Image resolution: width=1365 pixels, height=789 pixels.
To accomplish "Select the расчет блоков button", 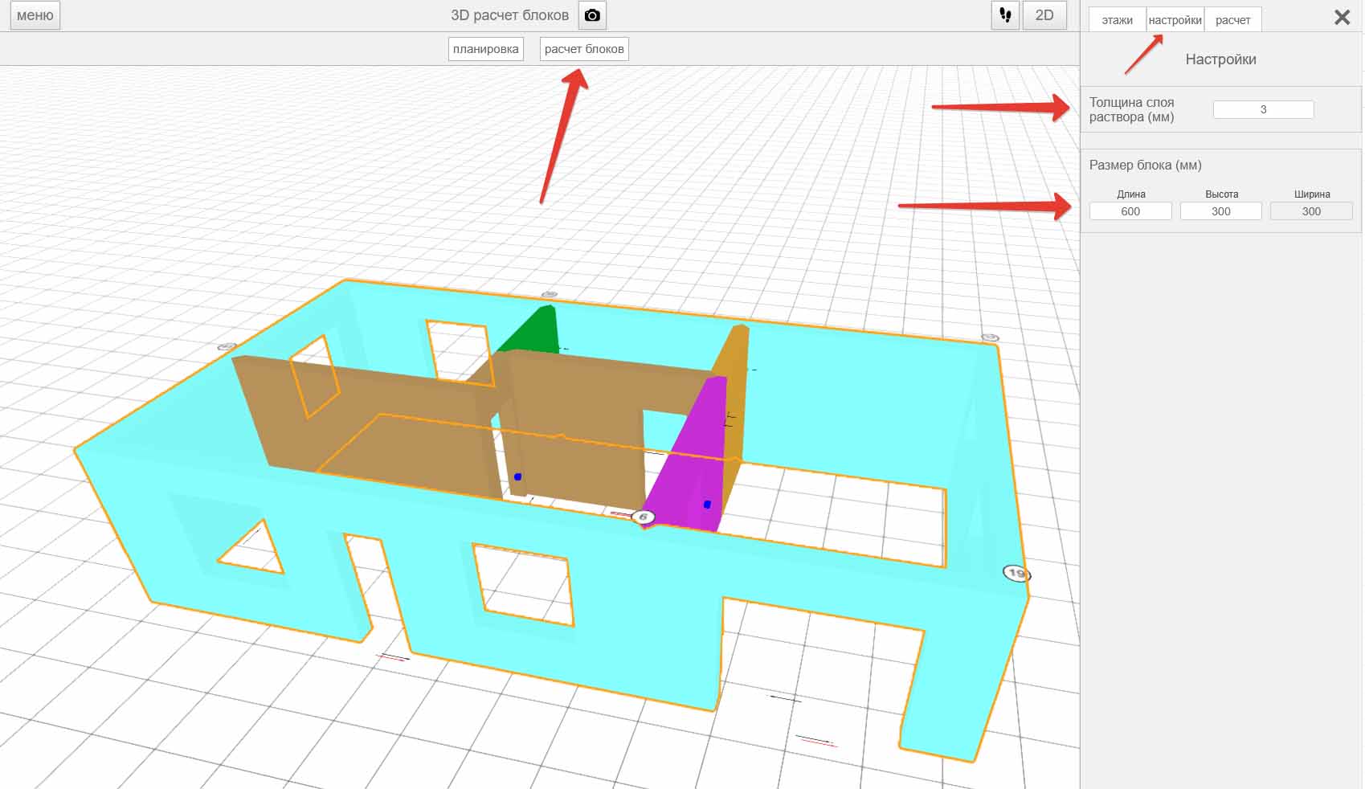I will click(584, 49).
